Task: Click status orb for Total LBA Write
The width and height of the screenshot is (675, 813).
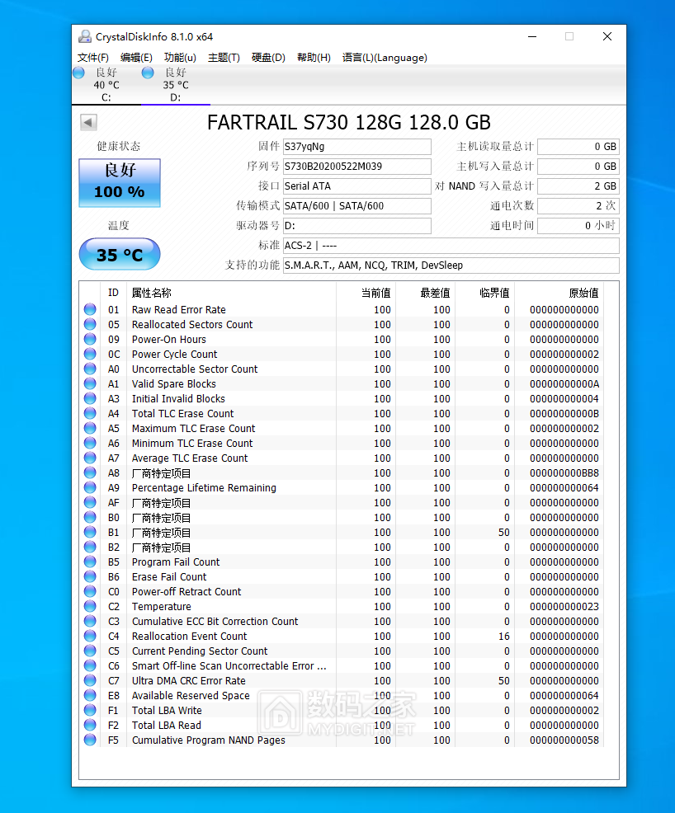Action: [90, 710]
